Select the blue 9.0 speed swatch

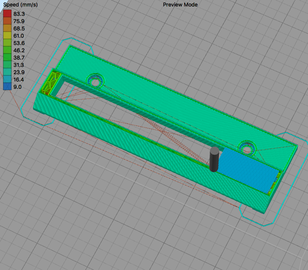click(x=7, y=87)
